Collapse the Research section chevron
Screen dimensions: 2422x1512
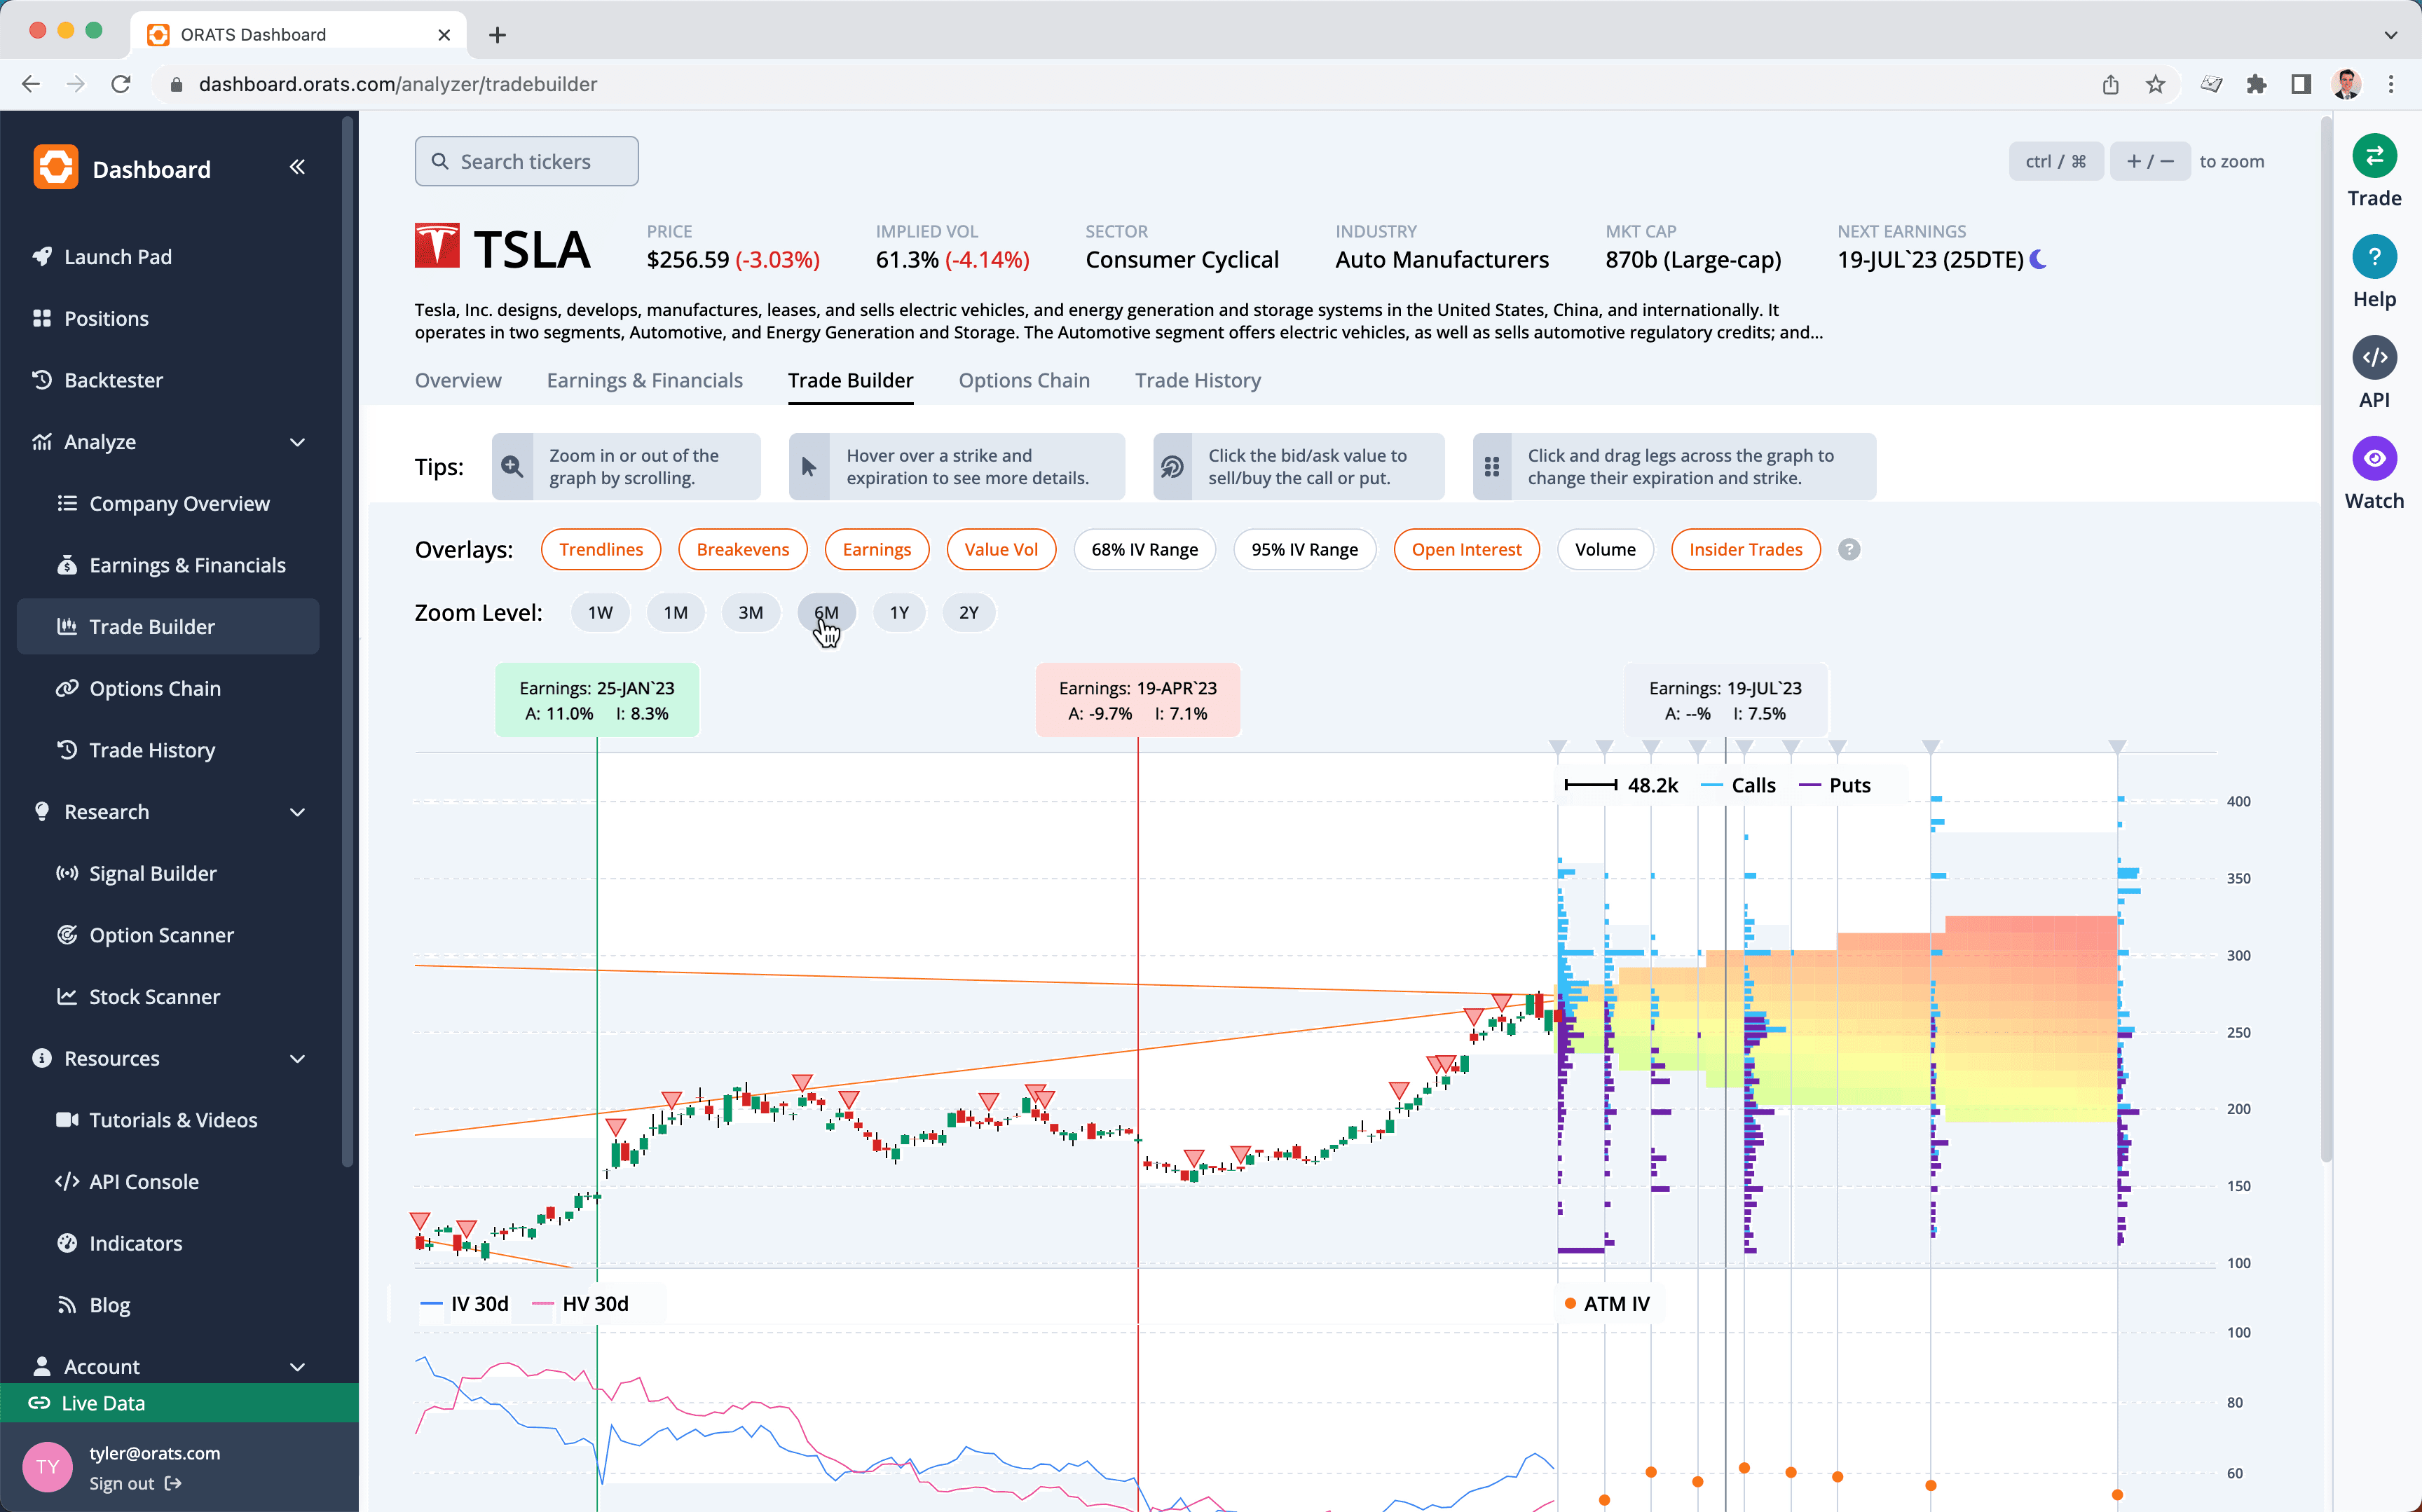pyautogui.click(x=297, y=812)
